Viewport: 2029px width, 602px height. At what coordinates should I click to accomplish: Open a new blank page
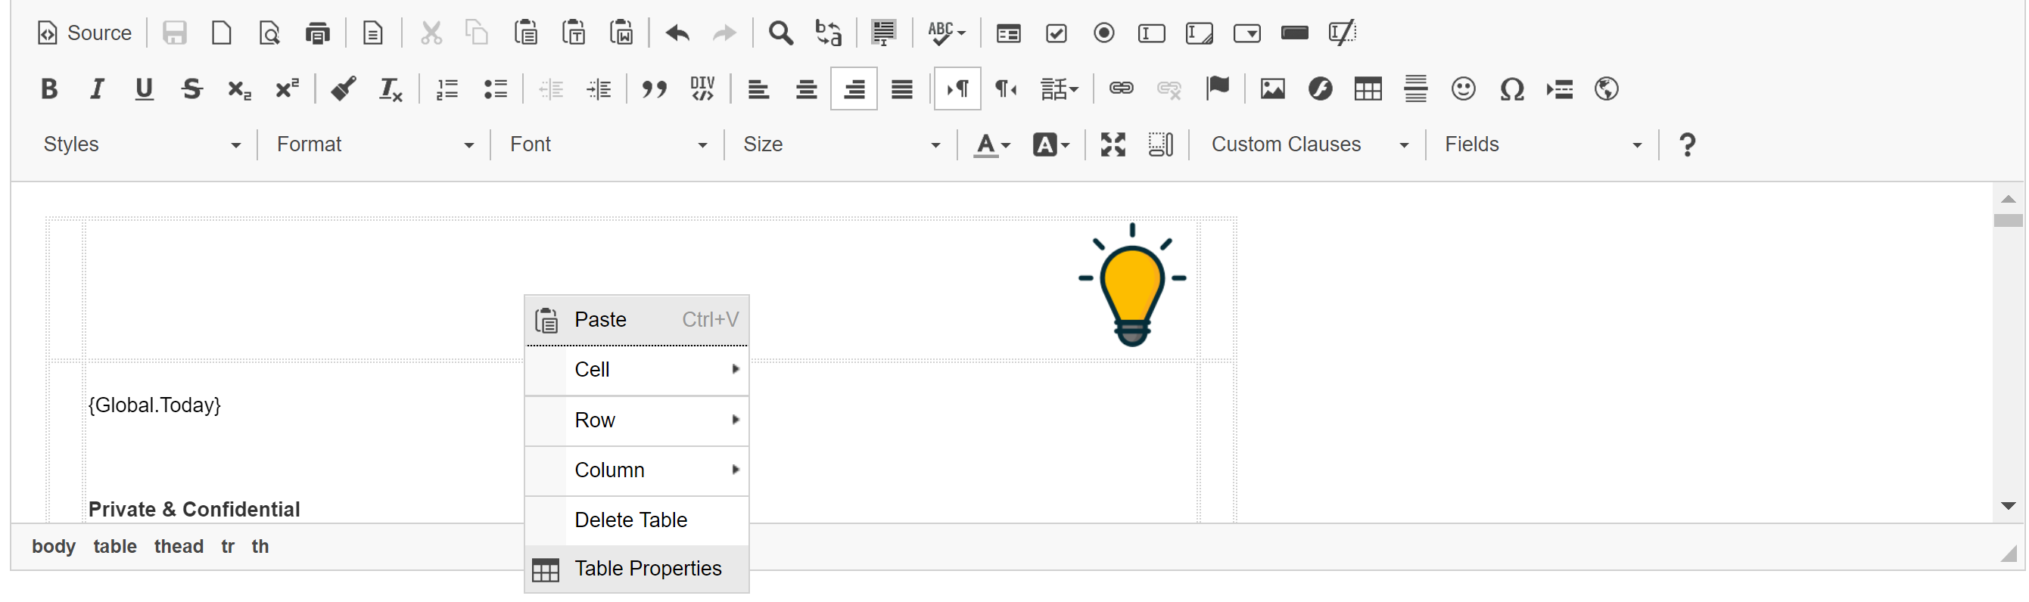tap(221, 33)
